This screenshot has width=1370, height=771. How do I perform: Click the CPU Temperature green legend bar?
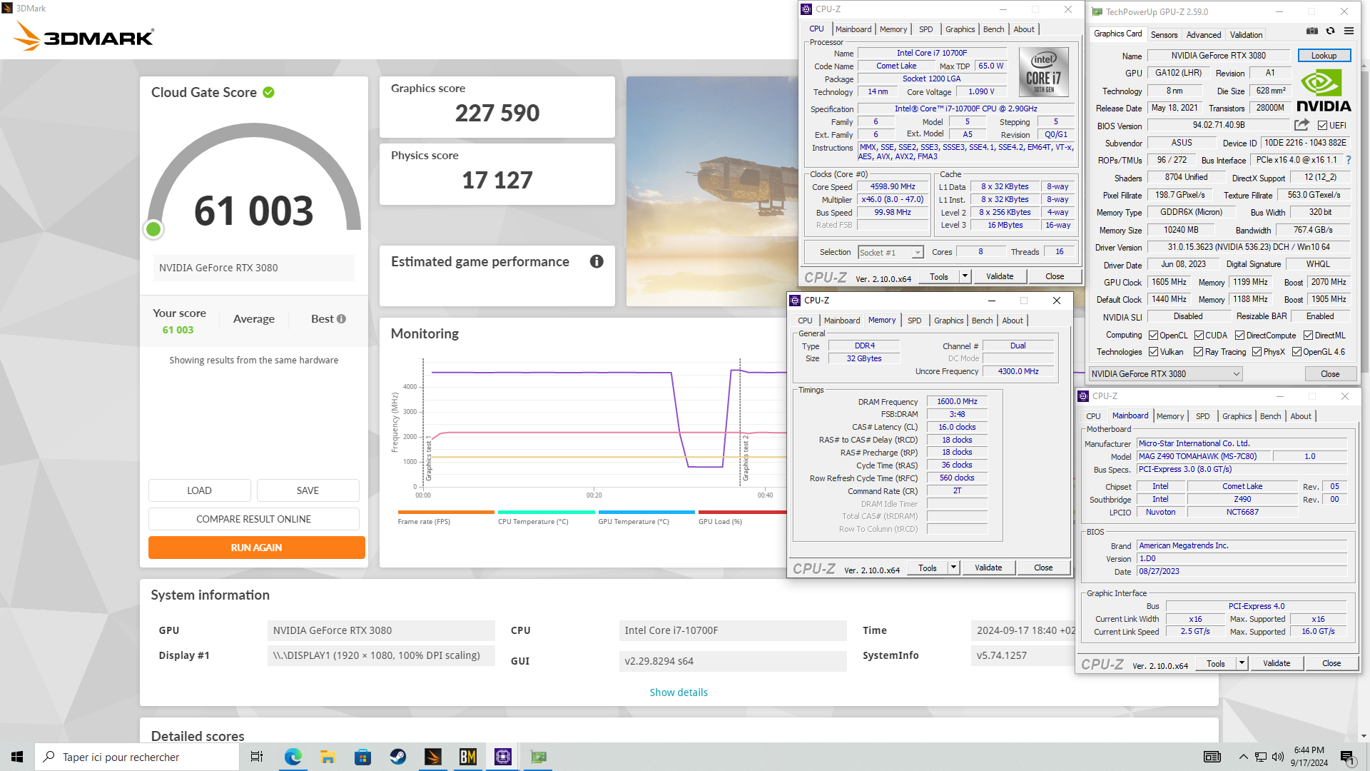tap(546, 512)
